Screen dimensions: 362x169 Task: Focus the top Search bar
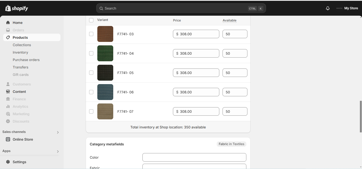coord(181,8)
